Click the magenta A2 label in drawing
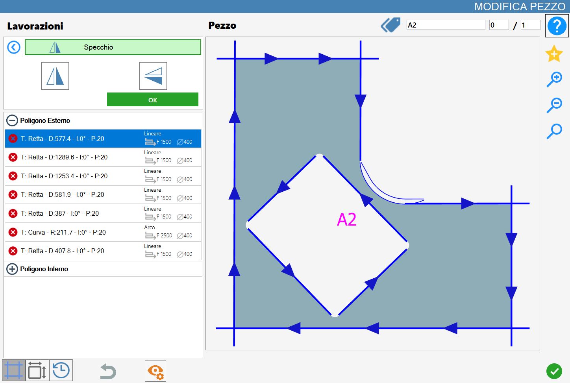This screenshot has width=570, height=383. click(347, 219)
